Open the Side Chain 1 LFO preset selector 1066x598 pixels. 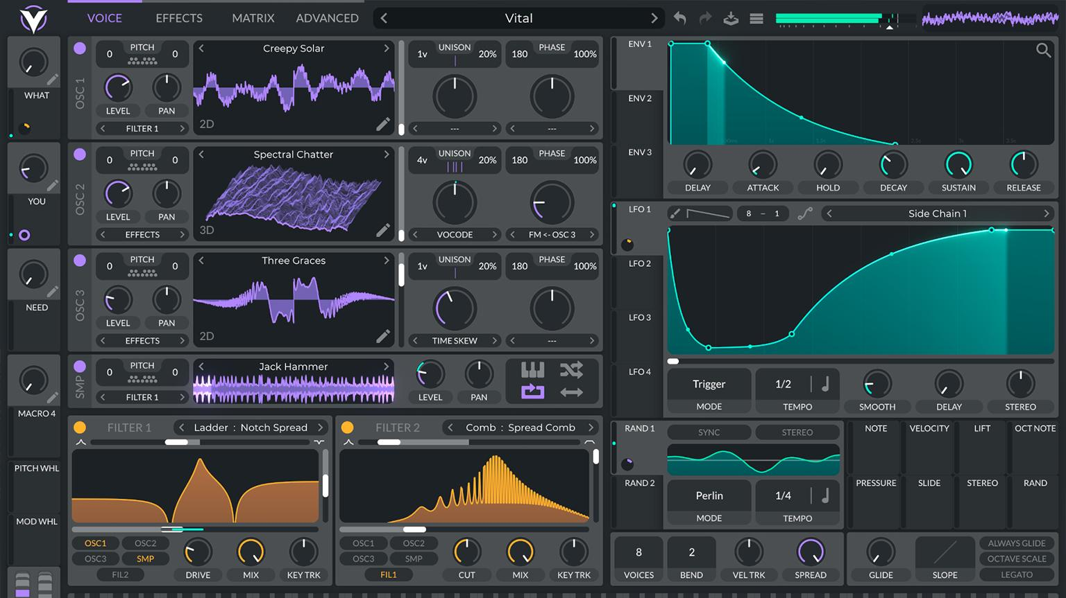point(938,213)
